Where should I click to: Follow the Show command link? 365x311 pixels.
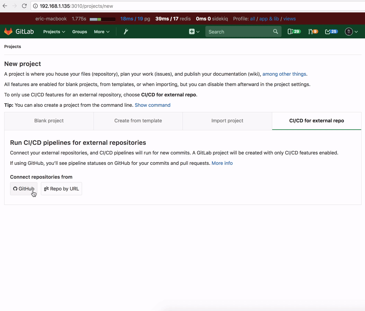(152, 105)
